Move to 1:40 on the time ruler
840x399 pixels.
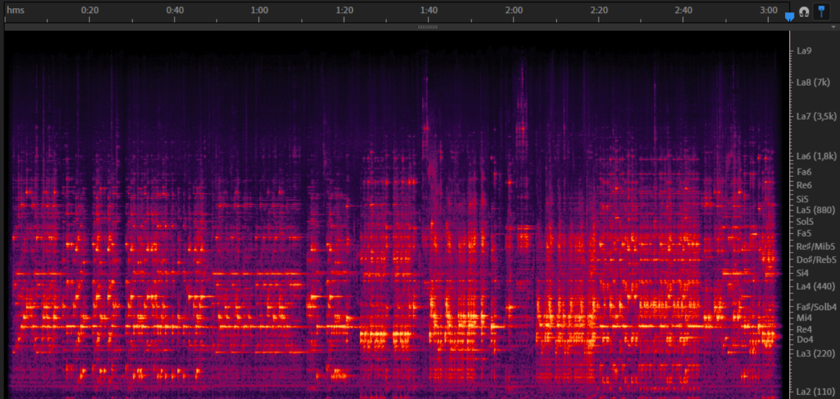coord(429,11)
